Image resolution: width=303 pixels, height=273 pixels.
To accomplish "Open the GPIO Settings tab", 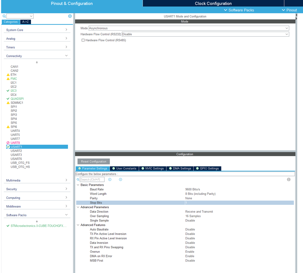I will click(207, 168).
